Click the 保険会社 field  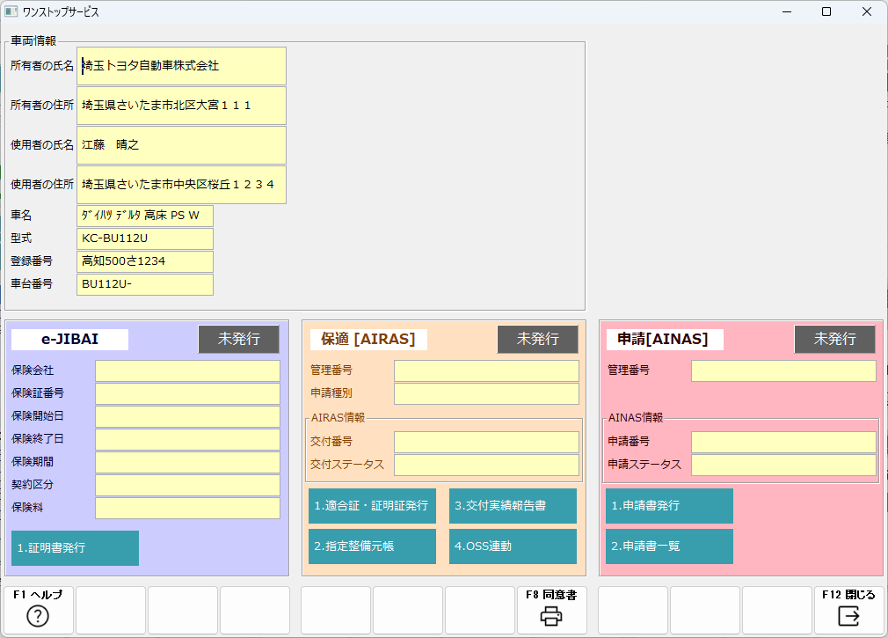pyautogui.click(x=187, y=371)
